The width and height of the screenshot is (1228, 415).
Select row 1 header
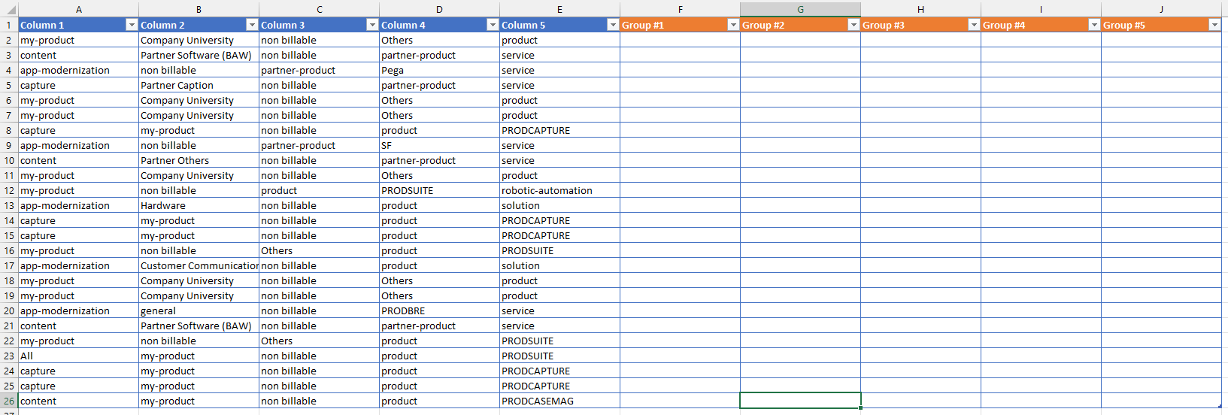click(9, 25)
